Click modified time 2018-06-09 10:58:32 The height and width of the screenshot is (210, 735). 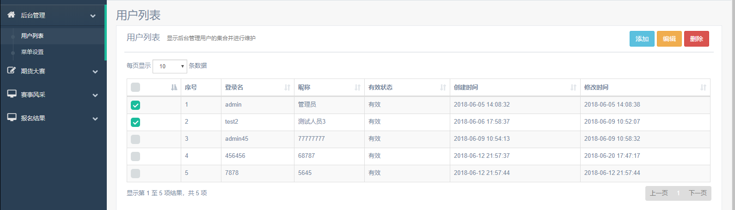(x=612, y=138)
